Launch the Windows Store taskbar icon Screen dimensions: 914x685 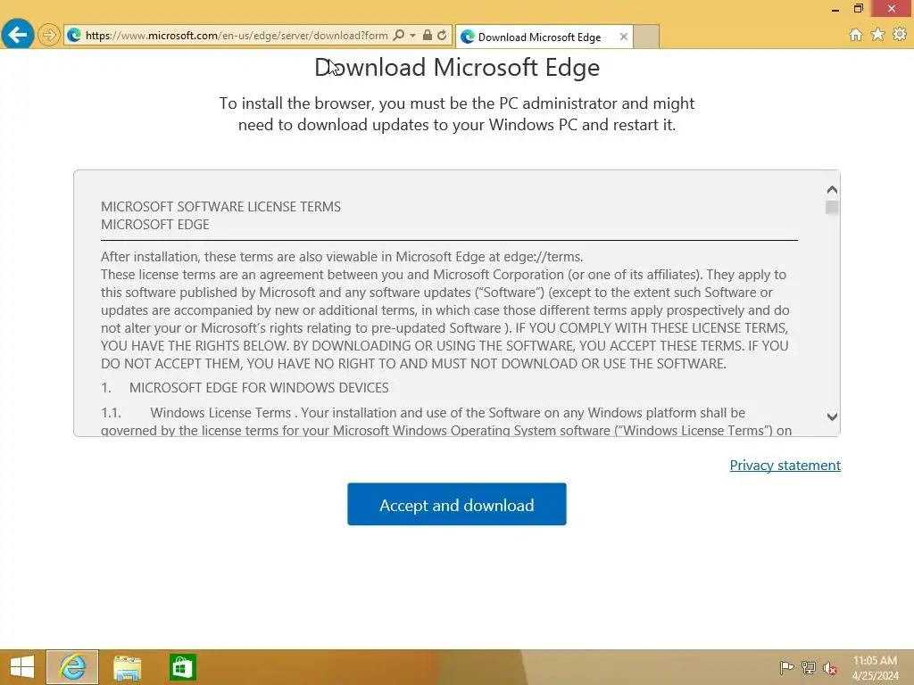point(182,667)
